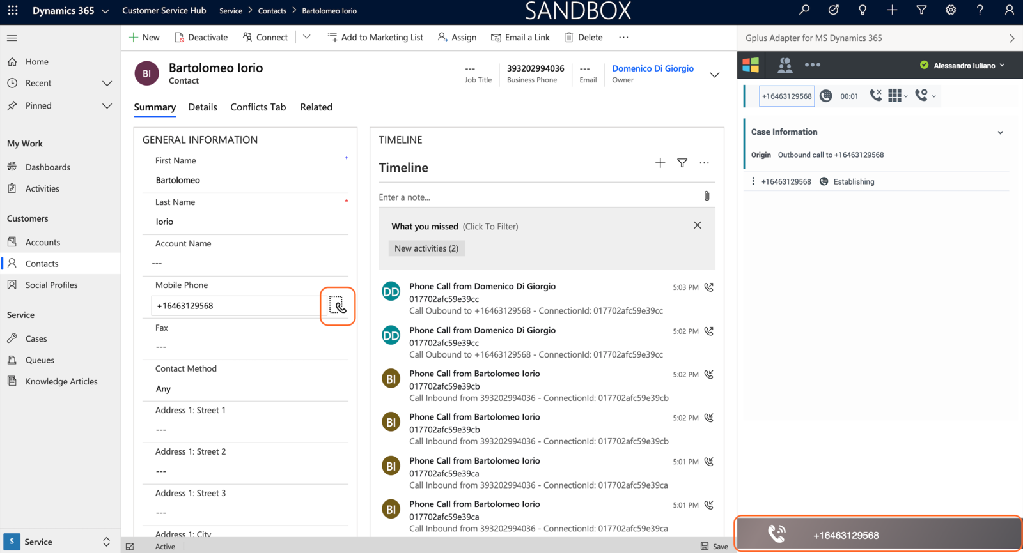The image size is (1023, 553).
Task: Click the quick create plus icon
Action: coord(892,10)
